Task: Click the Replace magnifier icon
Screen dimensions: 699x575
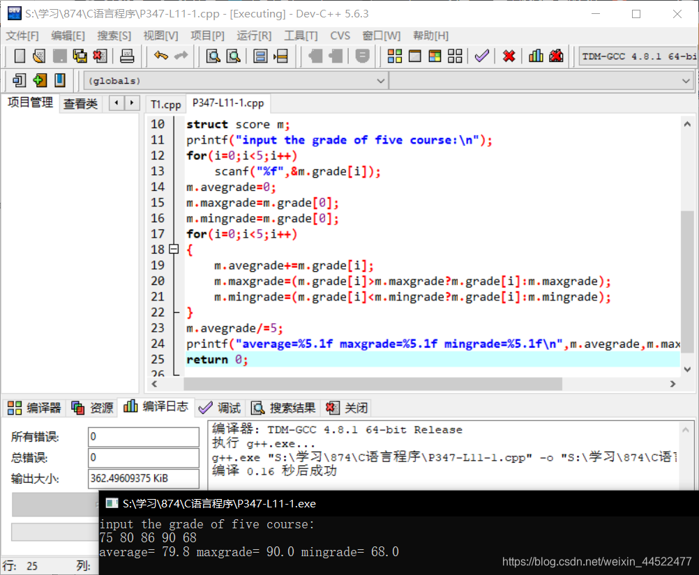Action: point(234,56)
